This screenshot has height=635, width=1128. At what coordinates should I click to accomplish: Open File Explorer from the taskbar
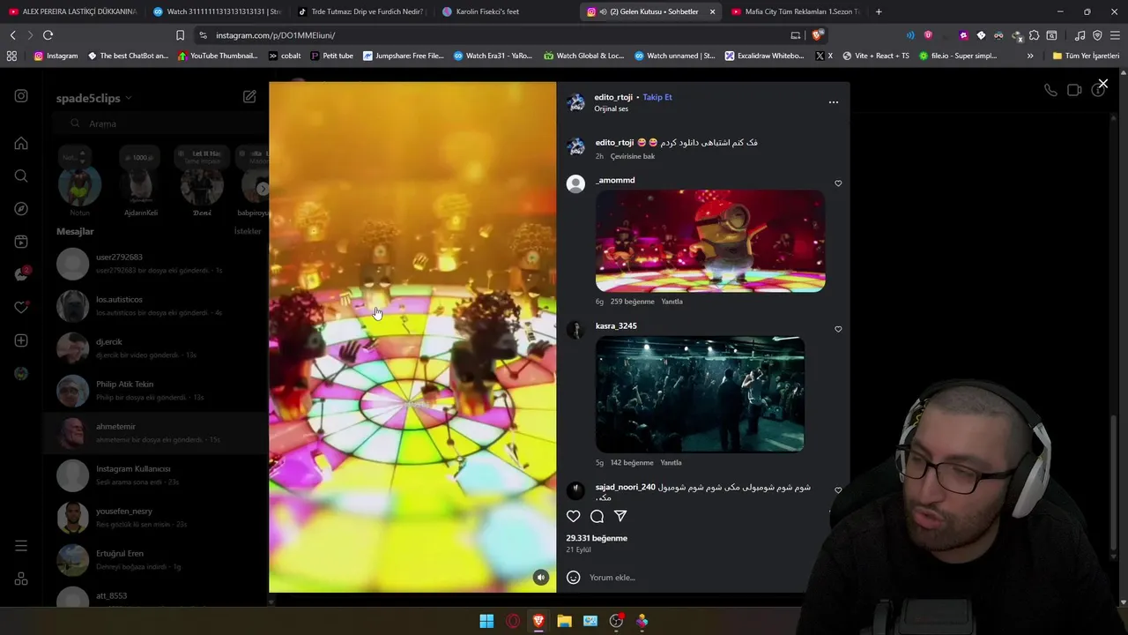[564, 621]
